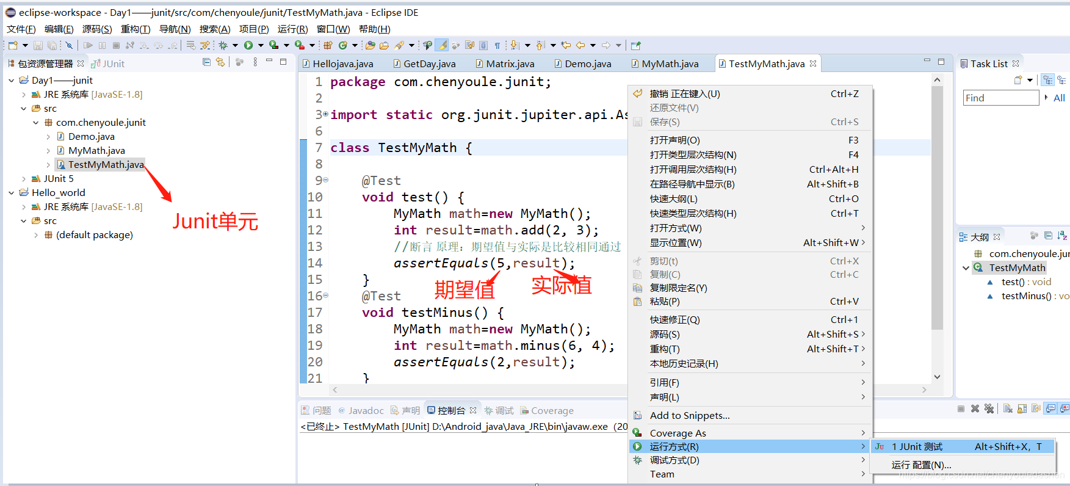Click the Next Annotation arrow icon
The height and width of the screenshot is (486, 1070).
coord(515,45)
